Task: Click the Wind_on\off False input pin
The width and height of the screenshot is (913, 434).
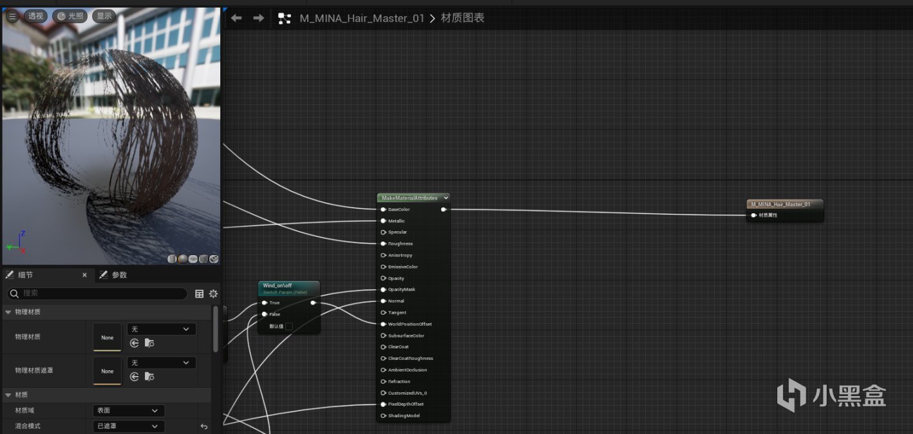Action: pos(265,314)
